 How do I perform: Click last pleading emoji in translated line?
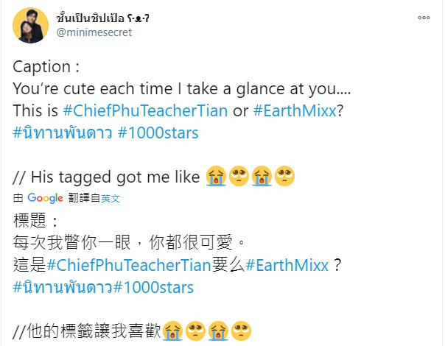241,331
